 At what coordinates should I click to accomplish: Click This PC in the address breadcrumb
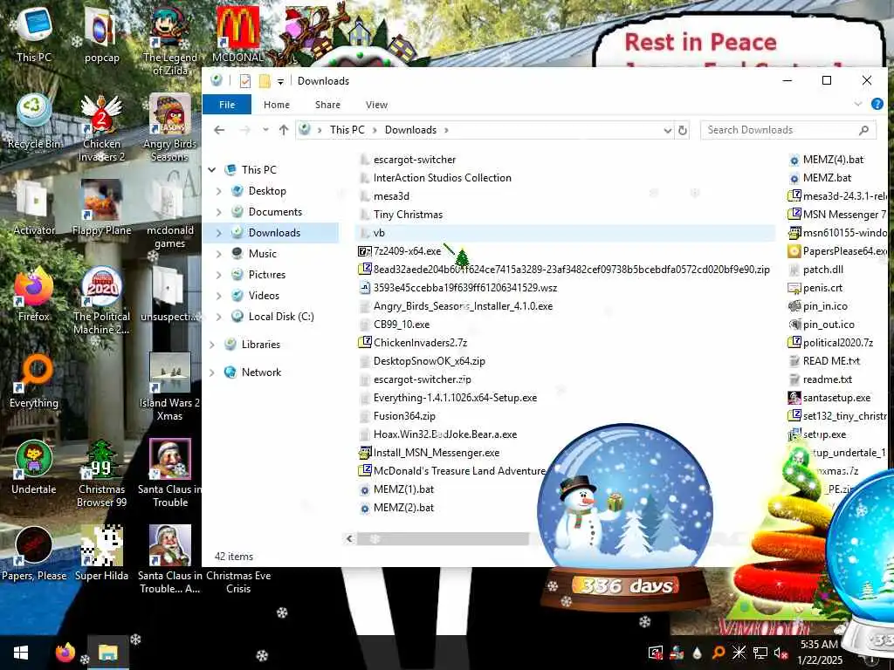347,130
